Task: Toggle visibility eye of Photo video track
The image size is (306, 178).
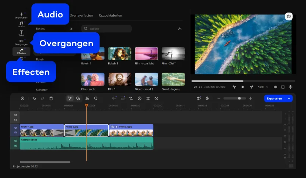Action: click(x=16, y=128)
